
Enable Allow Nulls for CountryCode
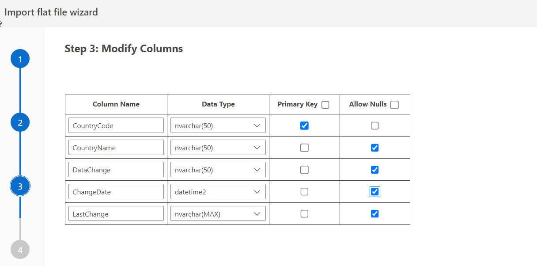point(375,125)
